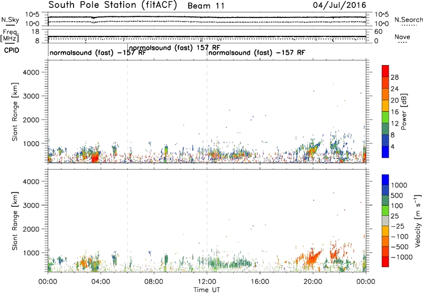Click the light green segment between 12 and 16 dB
423x293 pixels.
[x=385, y=117]
